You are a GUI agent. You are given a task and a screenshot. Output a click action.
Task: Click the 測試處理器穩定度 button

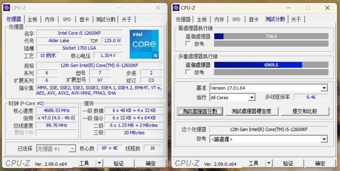(251, 111)
